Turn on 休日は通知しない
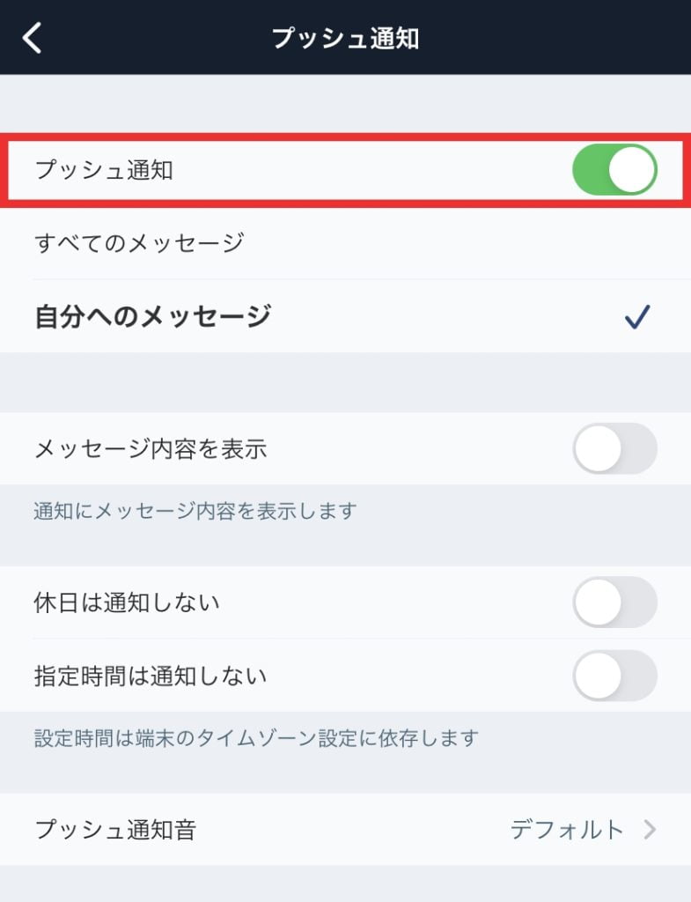This screenshot has width=691, height=902. (614, 603)
